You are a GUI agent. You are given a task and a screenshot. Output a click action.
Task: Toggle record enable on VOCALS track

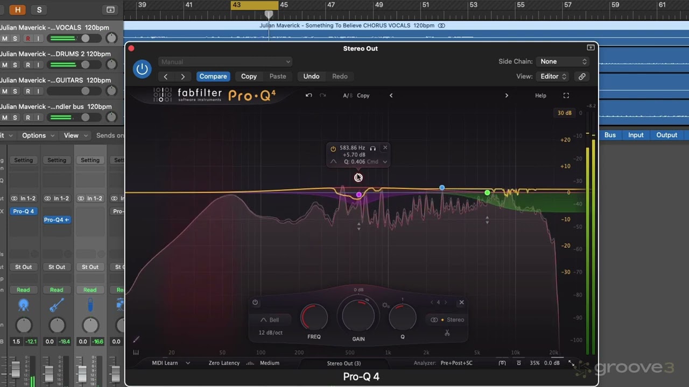(28, 39)
